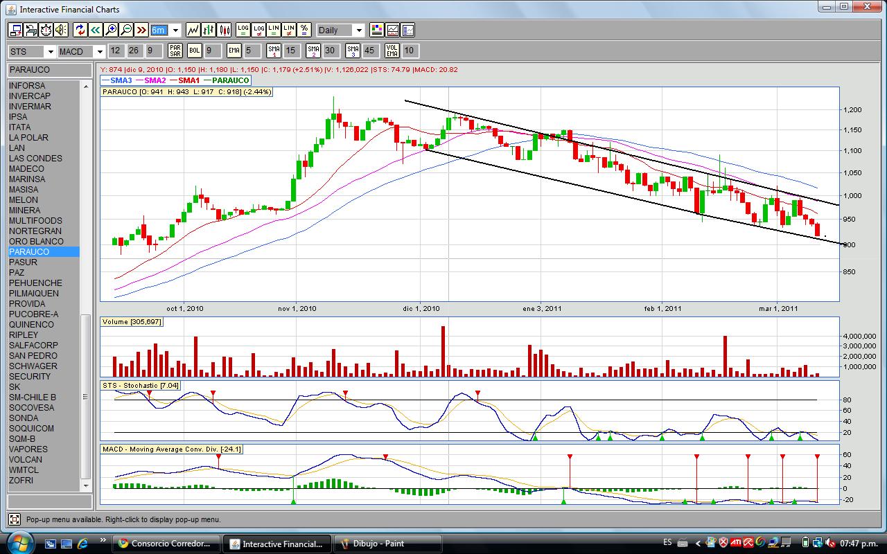The image size is (887, 554).
Task: Toggle the SMA 2 moving average
Action: point(313,51)
